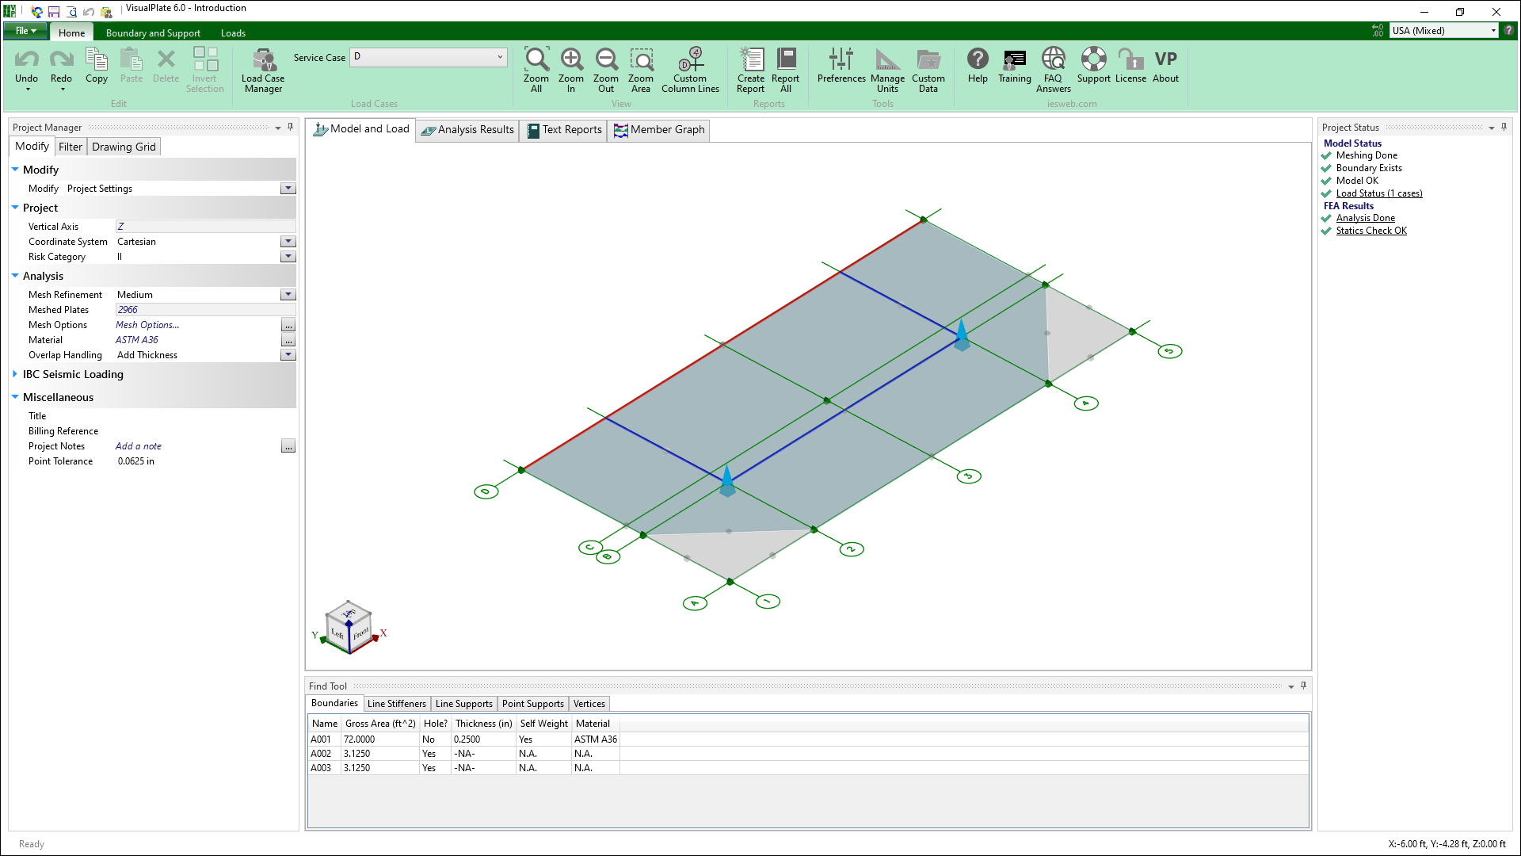1521x856 pixels.
Task: Switch to the Filter tab
Action: click(71, 147)
